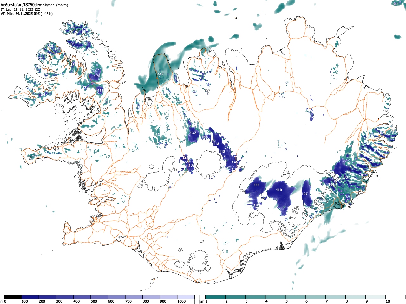This screenshot has height=304, width=406.
Task: Click the '146' value on the central highlands
Action: (x=205, y=137)
